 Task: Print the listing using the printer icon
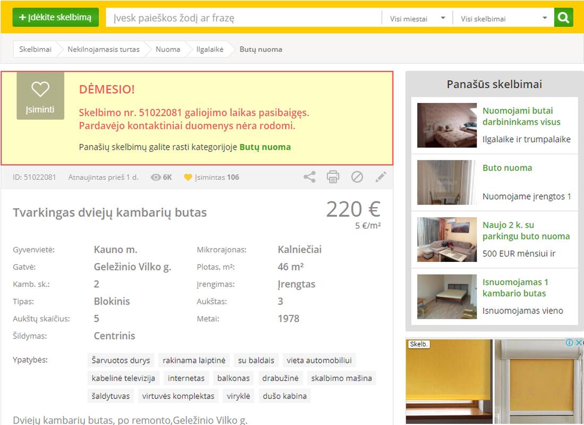[x=333, y=177]
